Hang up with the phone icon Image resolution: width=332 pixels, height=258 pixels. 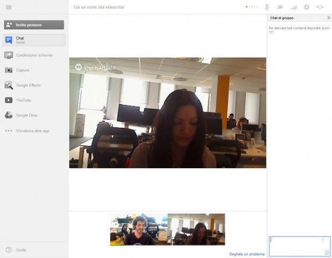coord(320,7)
